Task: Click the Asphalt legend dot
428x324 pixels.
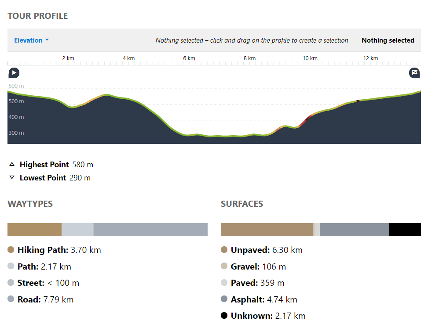Action: coord(224,299)
